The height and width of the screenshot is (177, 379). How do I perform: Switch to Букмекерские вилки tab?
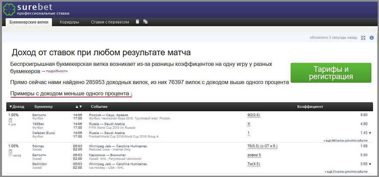click(29, 22)
